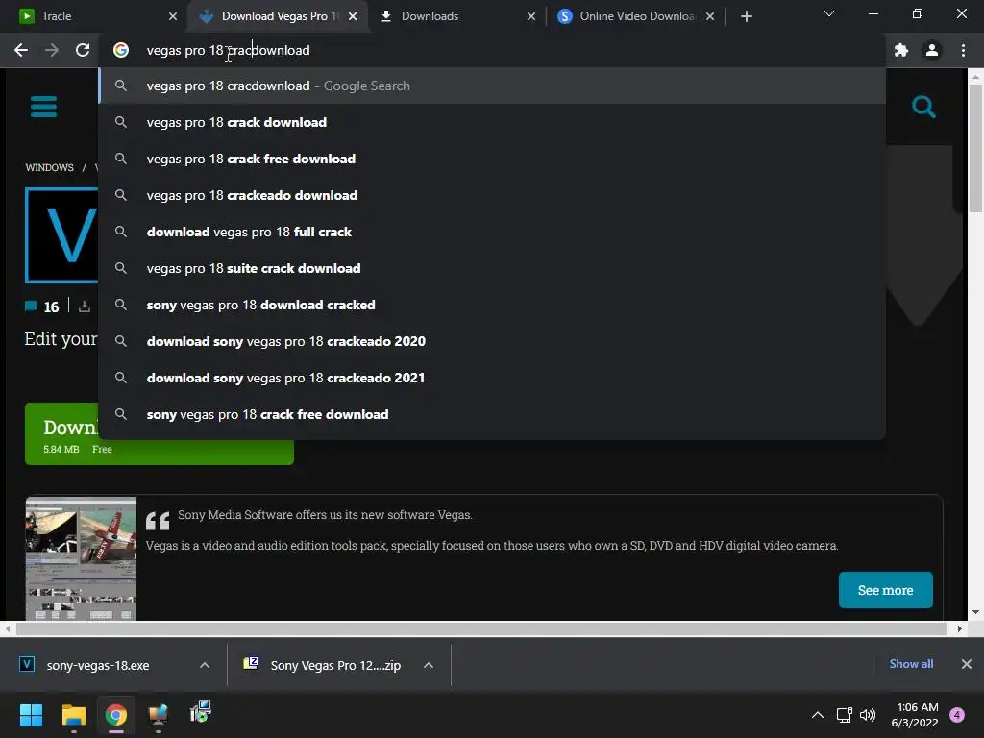Click the site search magnifier icon
Screen dimensions: 984x738
click(923, 107)
